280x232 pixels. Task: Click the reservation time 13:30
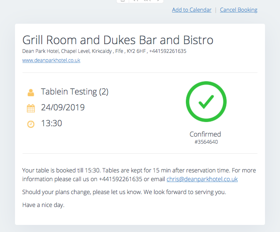(x=52, y=123)
